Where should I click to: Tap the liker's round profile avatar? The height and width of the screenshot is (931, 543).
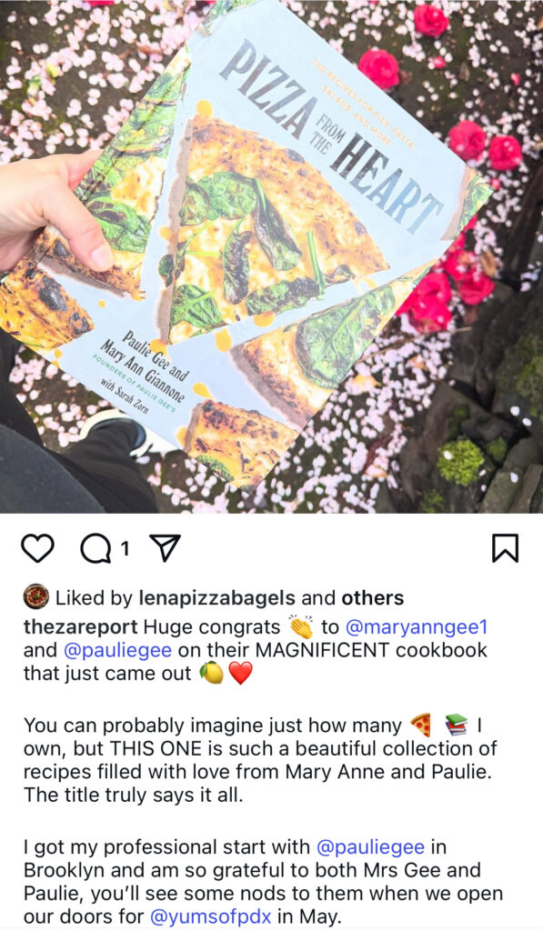(35, 597)
